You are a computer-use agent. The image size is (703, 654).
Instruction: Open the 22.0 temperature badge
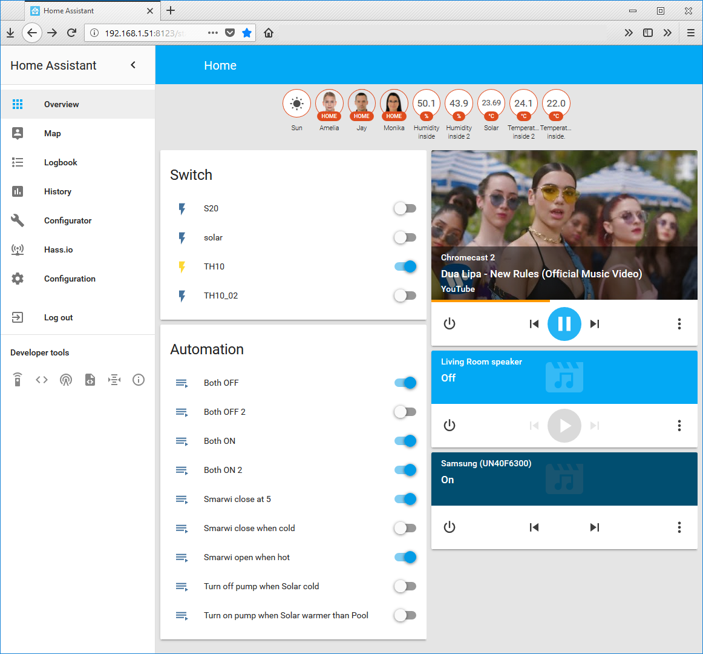click(556, 104)
